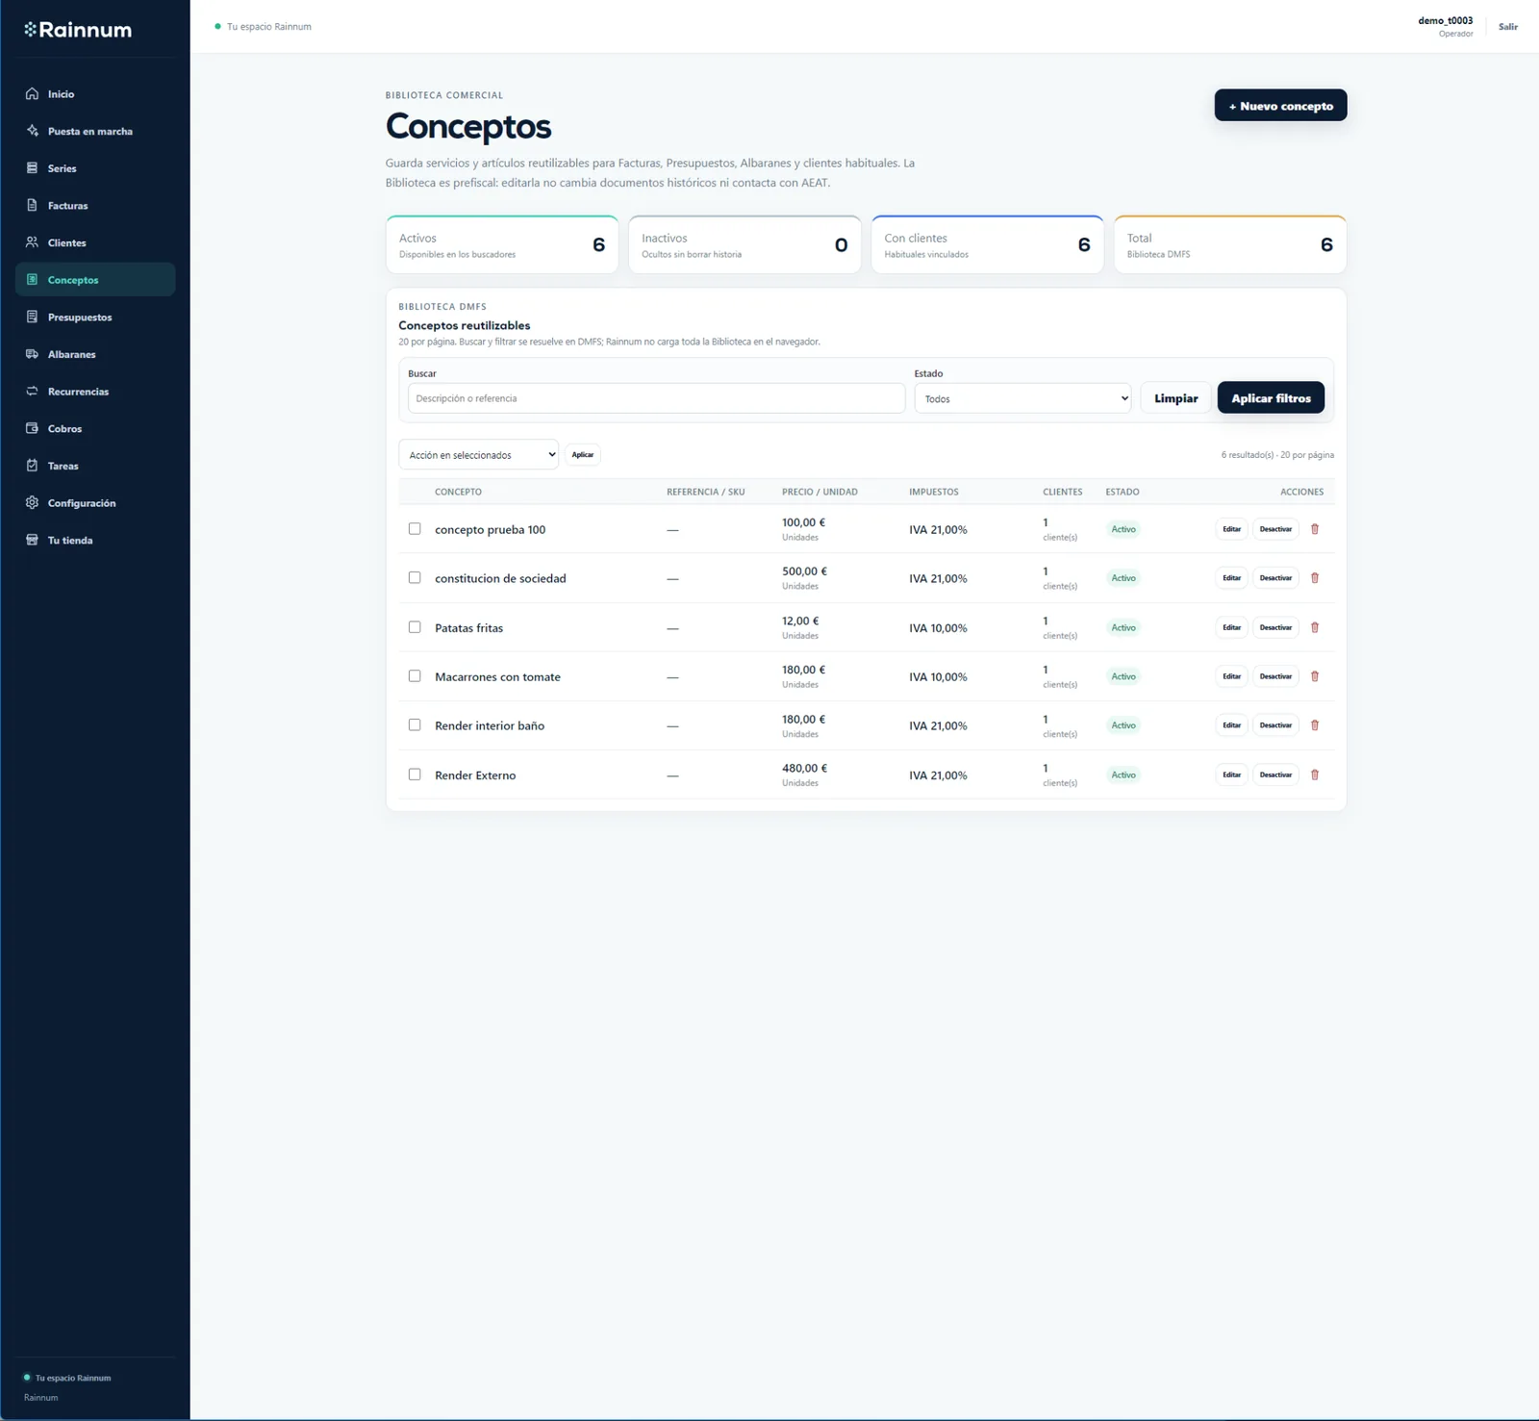Check the Render interior baño row
The image size is (1539, 1421).
click(415, 725)
